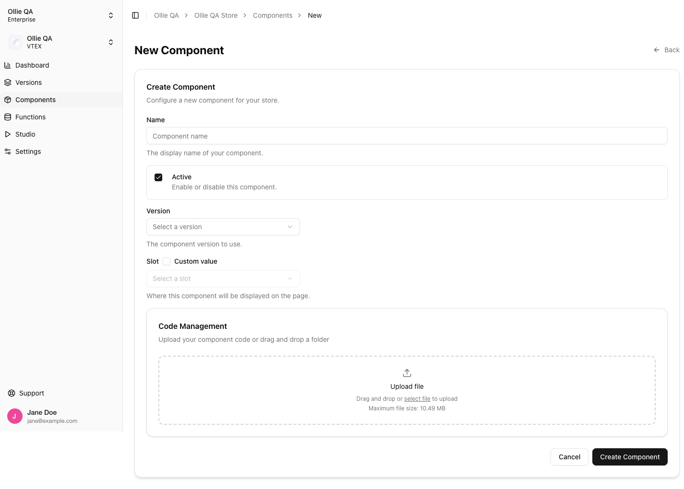Click the Jane Doe avatar
This screenshot has height=489, width=684.
(15, 416)
